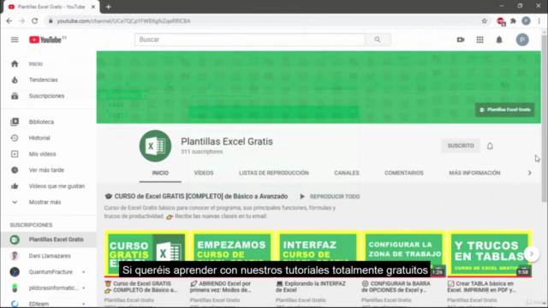Open video title Explorando la INTERFAZ de Excel
This screenshot has width=548, height=308.
(x=311, y=287)
